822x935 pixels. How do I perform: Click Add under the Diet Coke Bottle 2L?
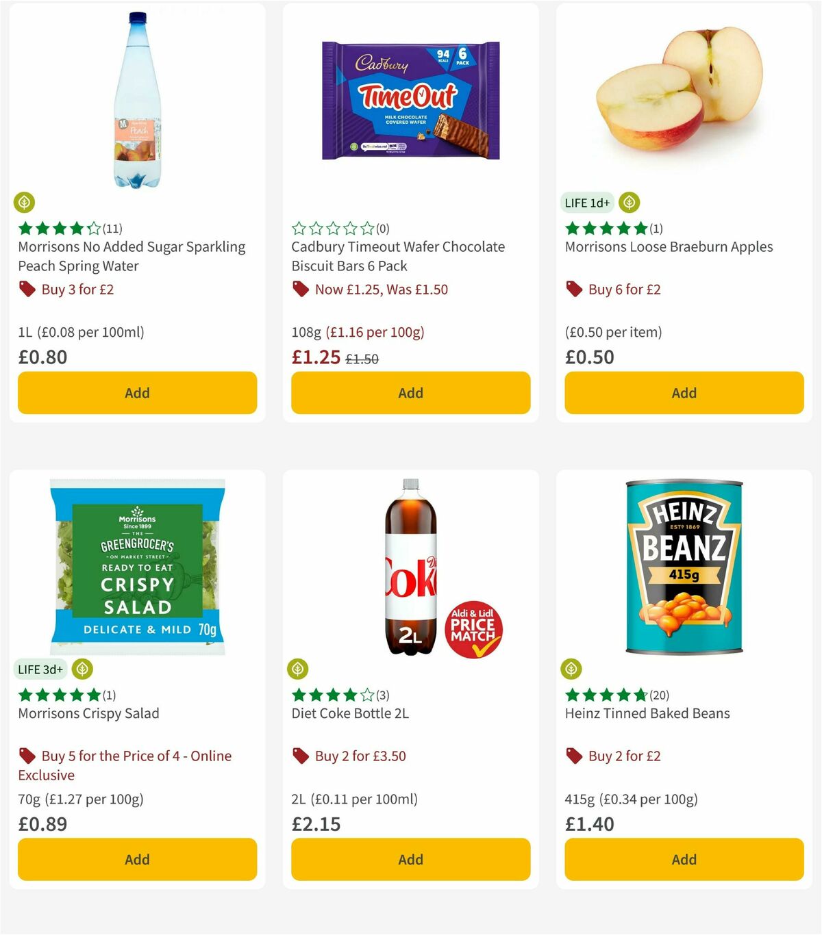coord(410,859)
